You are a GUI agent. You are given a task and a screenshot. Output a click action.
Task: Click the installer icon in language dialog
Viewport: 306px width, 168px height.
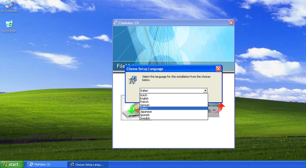click(133, 80)
